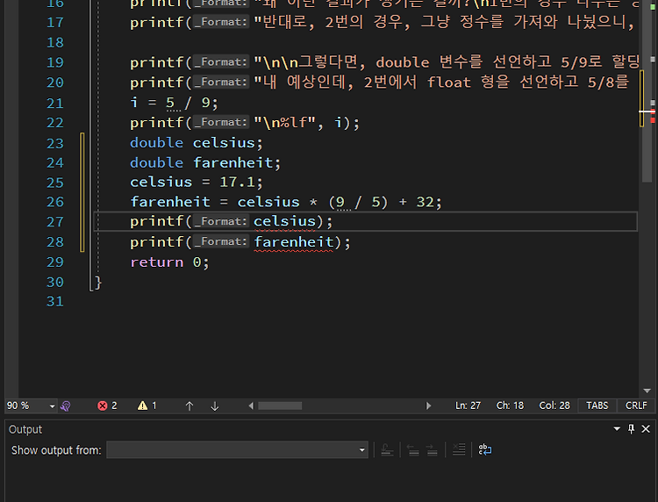Image resolution: width=658 pixels, height=502 pixels.
Task: Close the Output panel
Action: [646, 429]
